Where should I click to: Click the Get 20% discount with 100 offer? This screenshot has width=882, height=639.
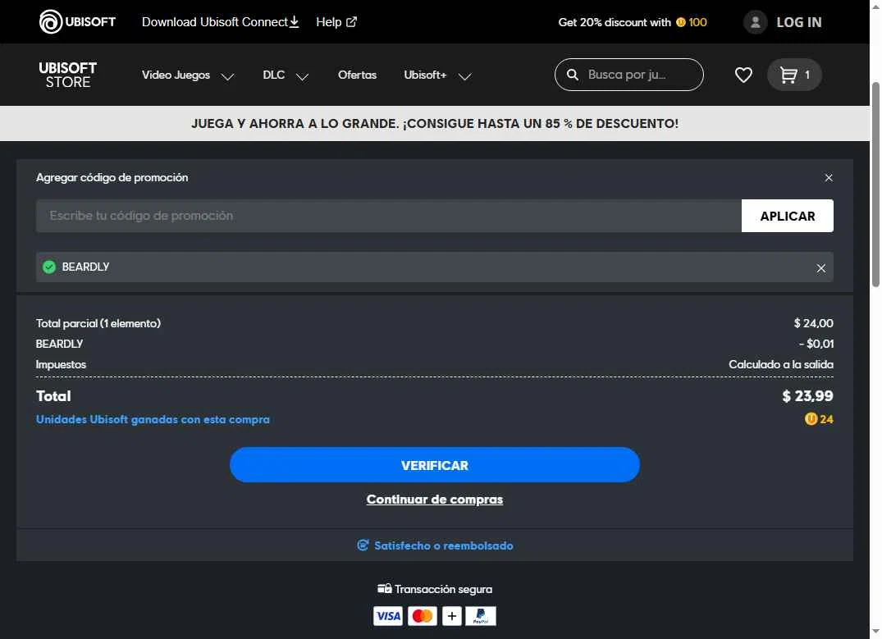pyautogui.click(x=633, y=22)
